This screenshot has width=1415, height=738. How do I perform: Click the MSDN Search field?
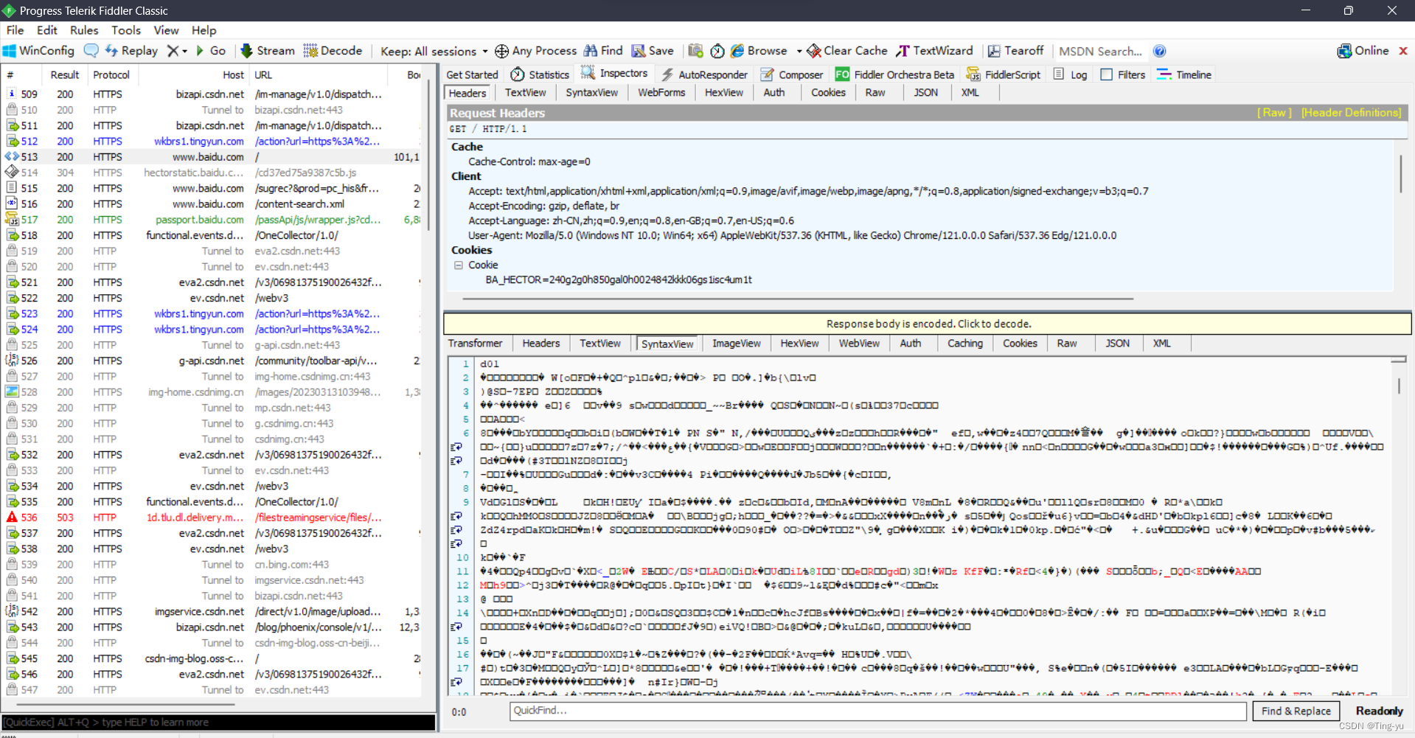pyautogui.click(x=1100, y=51)
